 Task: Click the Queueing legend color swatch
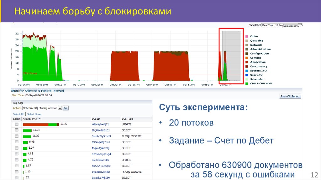tap(247, 40)
